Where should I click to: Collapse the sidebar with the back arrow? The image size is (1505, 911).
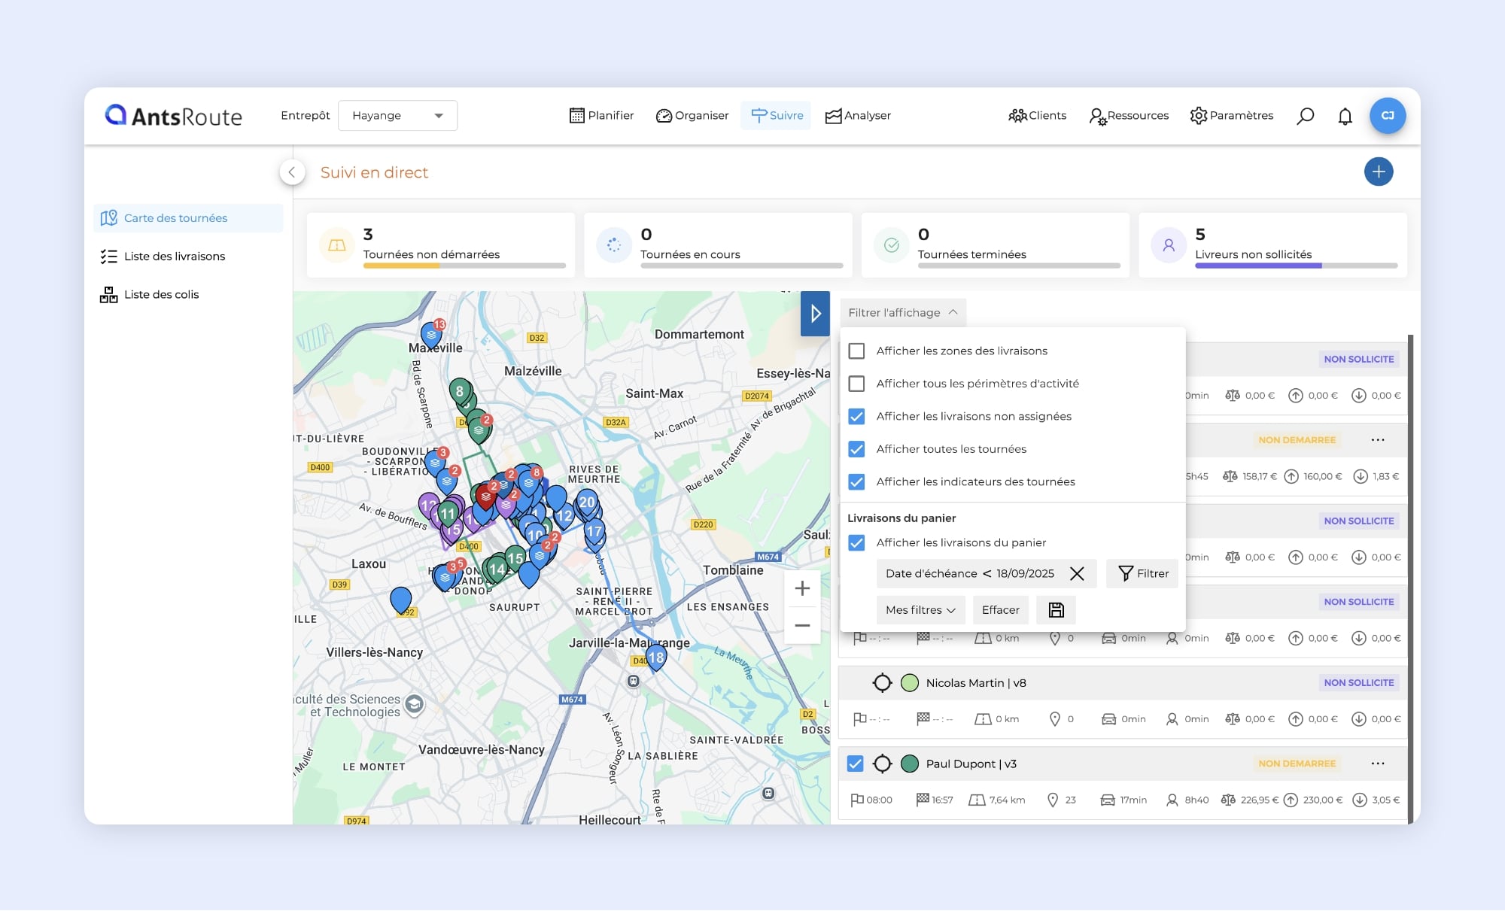(292, 172)
